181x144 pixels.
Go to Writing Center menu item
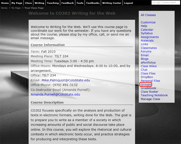click(112, 3)
